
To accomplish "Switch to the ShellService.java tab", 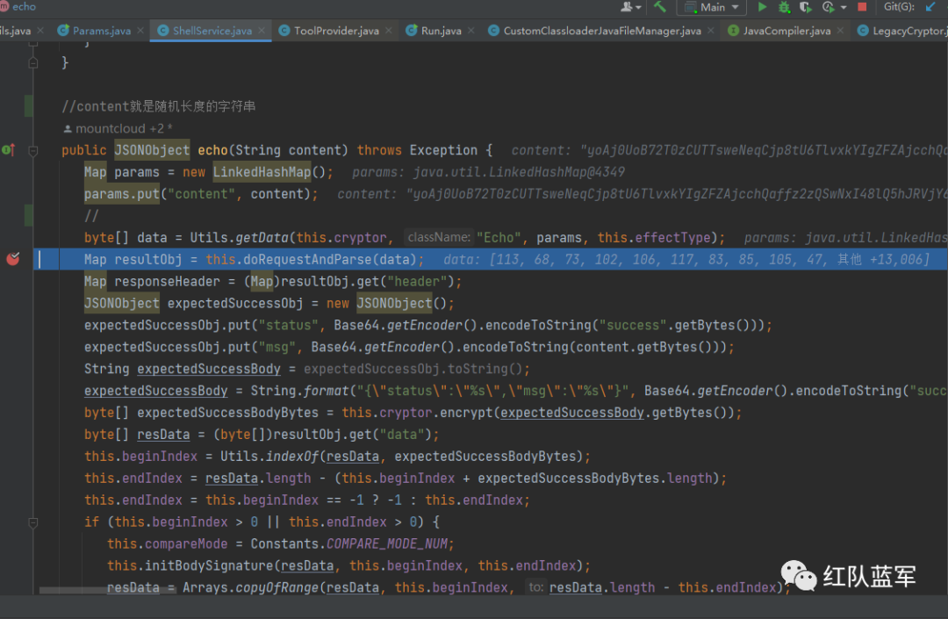I will 212,31.
